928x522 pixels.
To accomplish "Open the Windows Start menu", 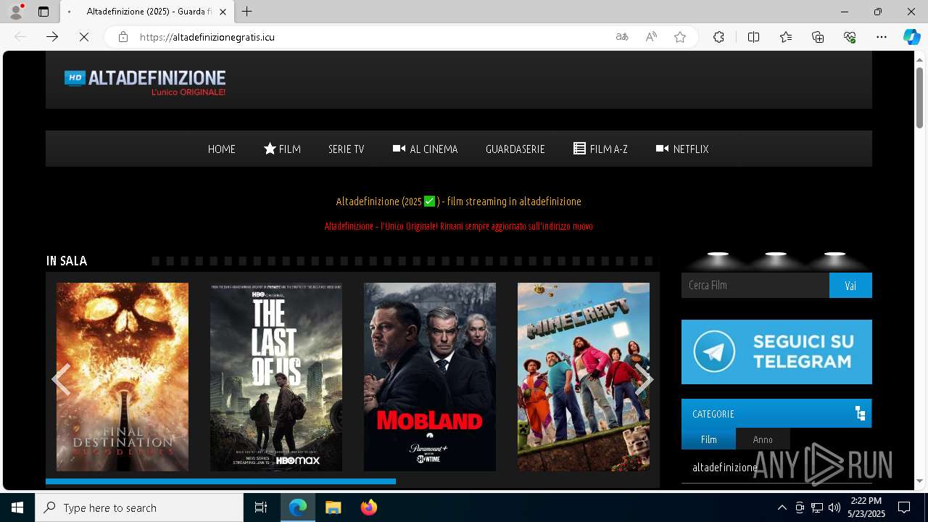I will 17,507.
